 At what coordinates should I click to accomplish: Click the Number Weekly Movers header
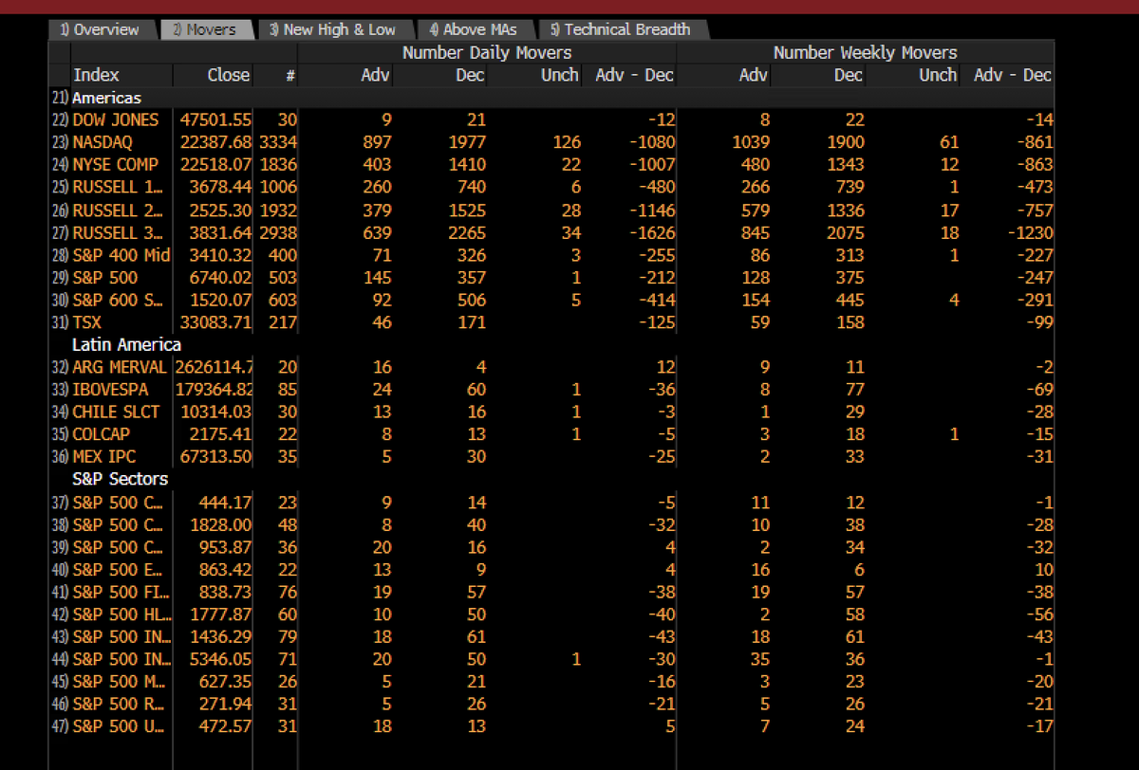[x=866, y=53]
